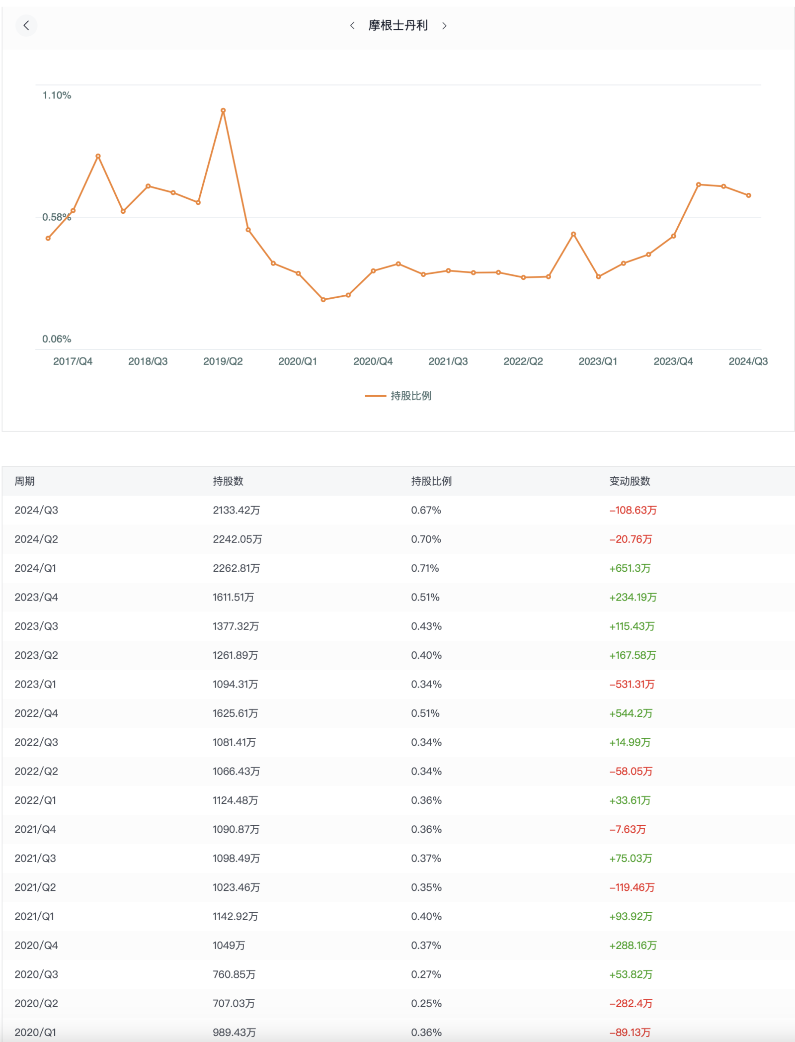Select the 2021/Q4 period cell
The width and height of the screenshot is (795, 1042).
coord(35,829)
